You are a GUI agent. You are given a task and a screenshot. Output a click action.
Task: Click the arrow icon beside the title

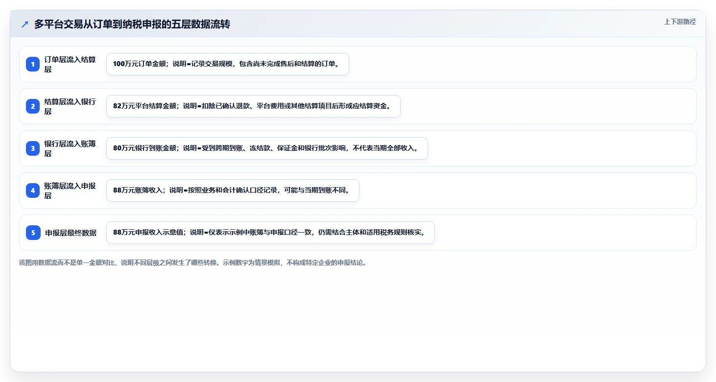(25, 24)
